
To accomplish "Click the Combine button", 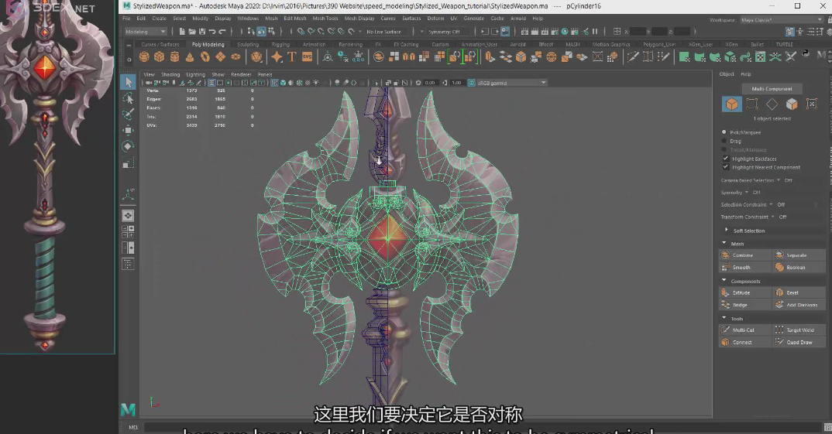I will 744,255.
